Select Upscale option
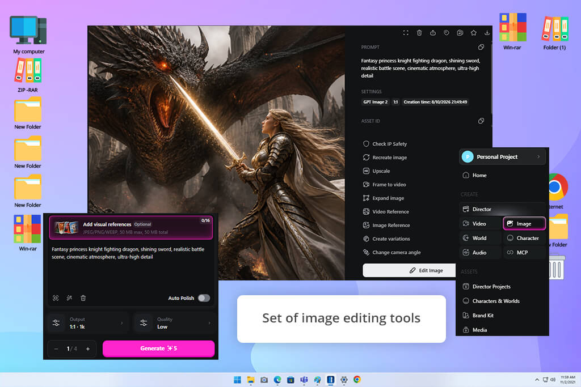 point(377,171)
